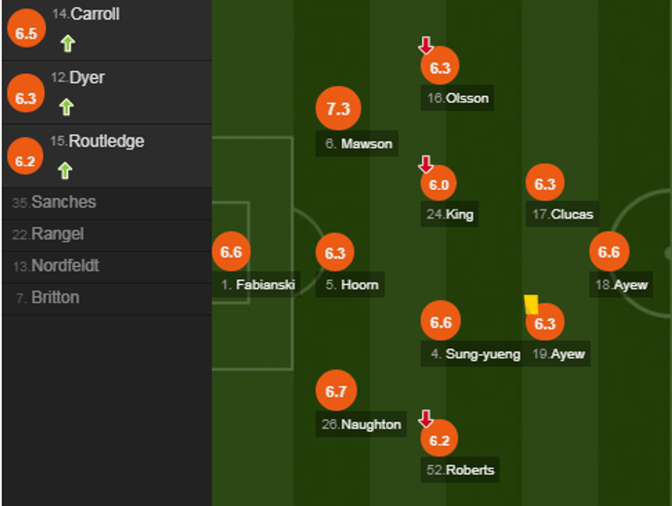
Task: Select Nordfeldt in the substitutes list
Action: (x=64, y=265)
